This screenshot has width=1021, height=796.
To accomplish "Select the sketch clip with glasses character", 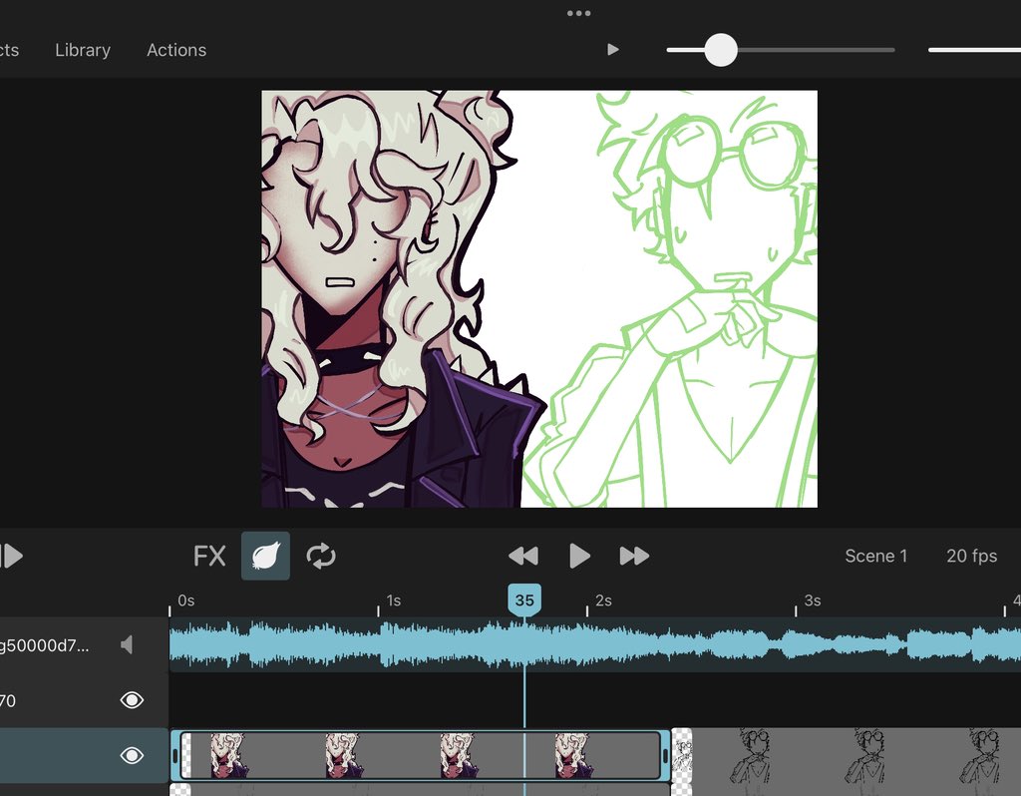I will pyautogui.click(x=846, y=756).
